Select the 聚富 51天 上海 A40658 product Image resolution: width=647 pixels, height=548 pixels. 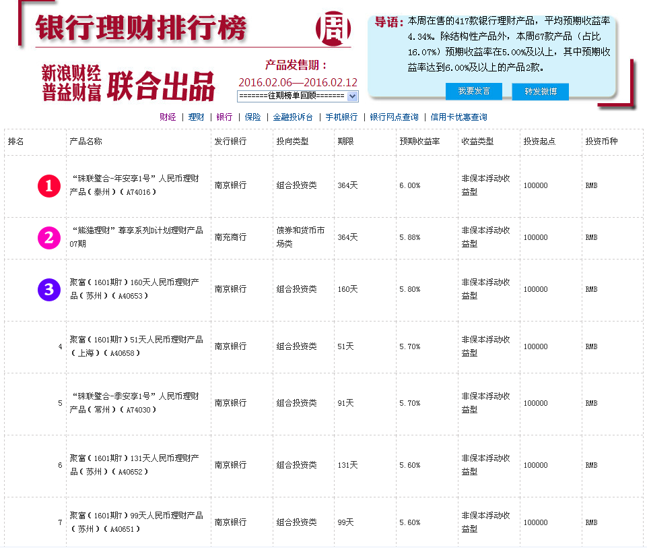tap(137, 346)
